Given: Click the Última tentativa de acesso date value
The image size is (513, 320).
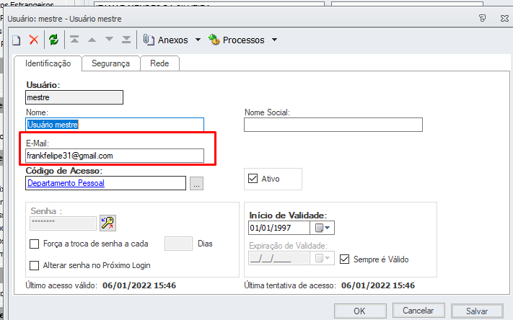Looking at the screenshot, I should click(x=378, y=285).
